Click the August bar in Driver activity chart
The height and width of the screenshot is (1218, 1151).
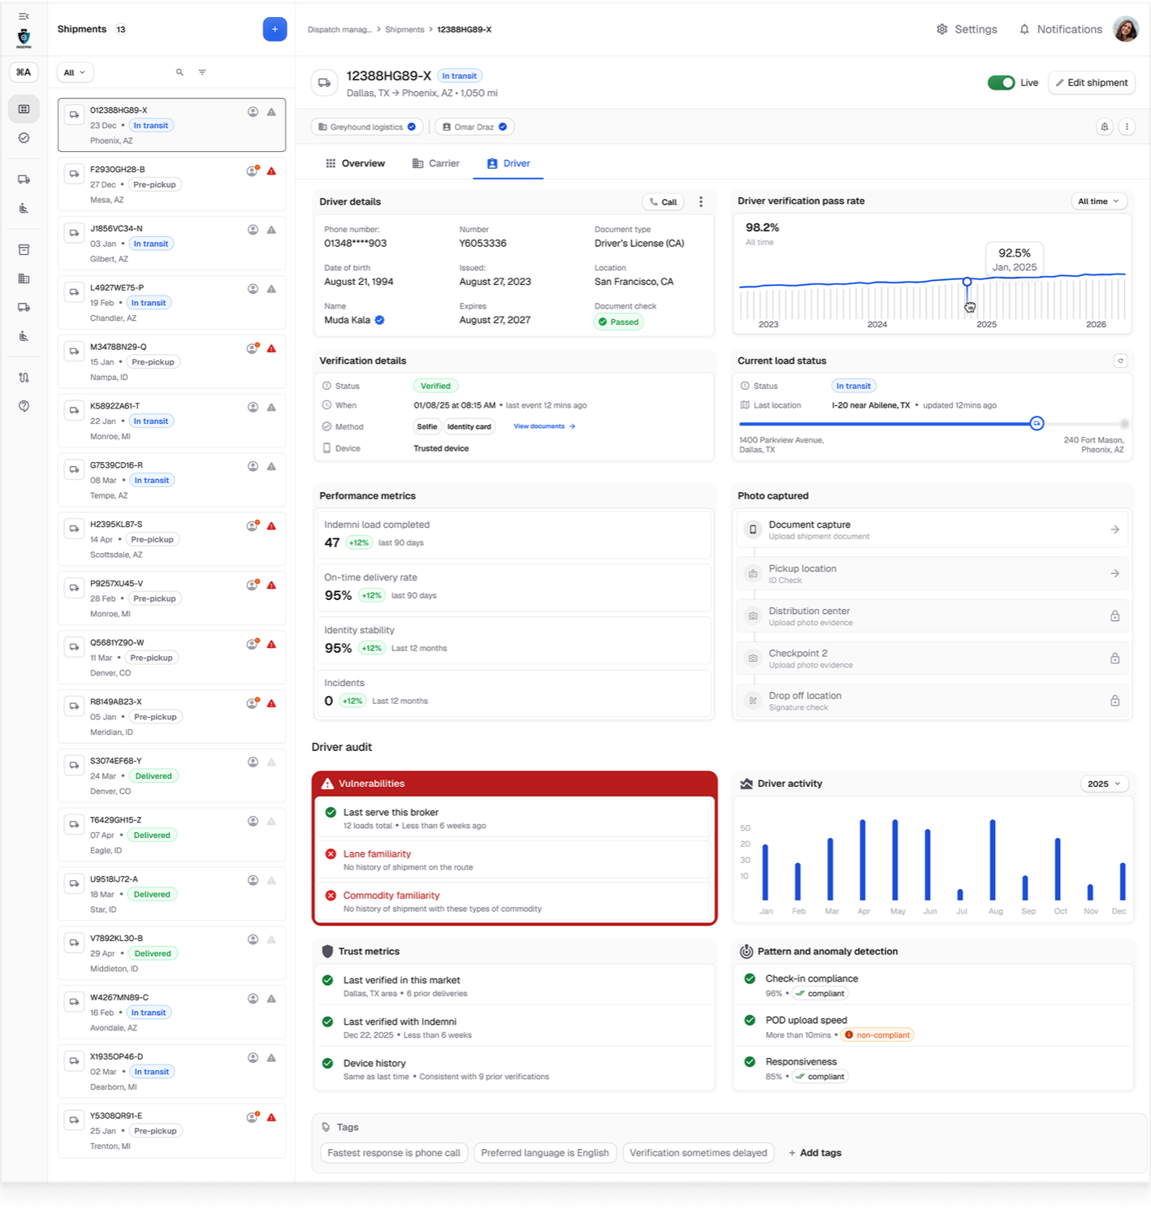tap(993, 860)
